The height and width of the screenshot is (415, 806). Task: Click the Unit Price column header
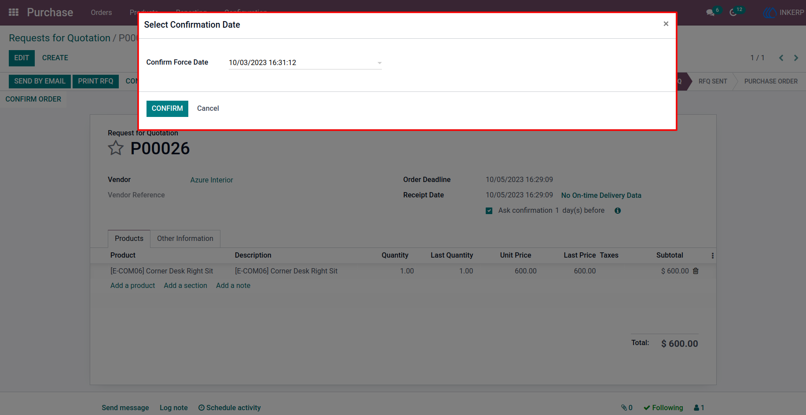coord(515,255)
